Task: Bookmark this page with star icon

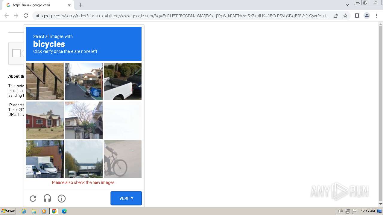Action: click(345, 16)
